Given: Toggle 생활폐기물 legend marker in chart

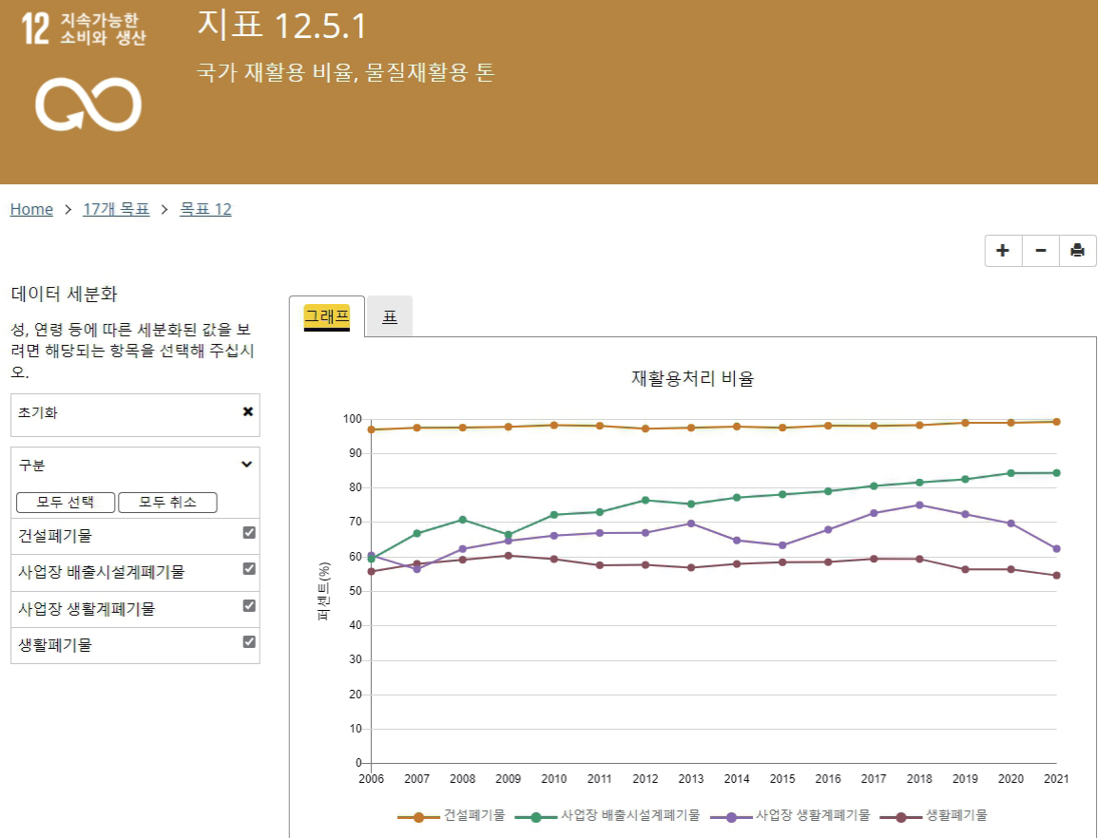Looking at the screenshot, I should click(x=901, y=815).
